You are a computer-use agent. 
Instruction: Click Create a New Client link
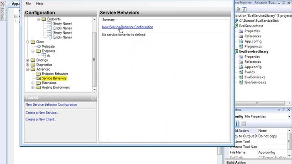[41, 119]
